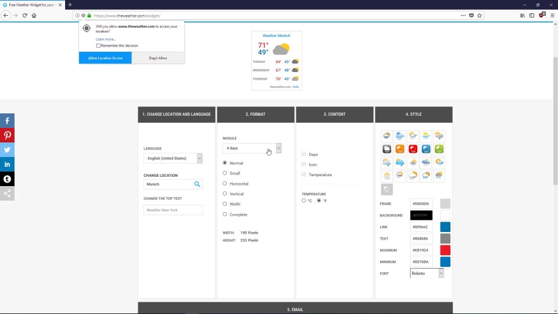This screenshot has height=314, width=558.
Task: Click the Don't Allow button
Action: tap(158, 58)
